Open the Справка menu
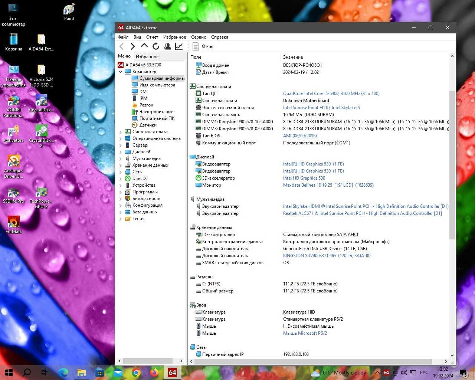475x380 pixels. pyautogui.click(x=220, y=37)
